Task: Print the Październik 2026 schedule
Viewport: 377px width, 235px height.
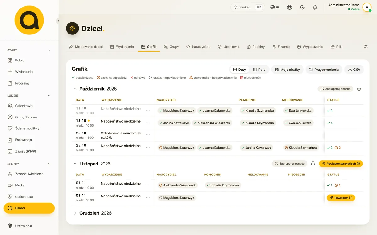Action: (x=359, y=89)
